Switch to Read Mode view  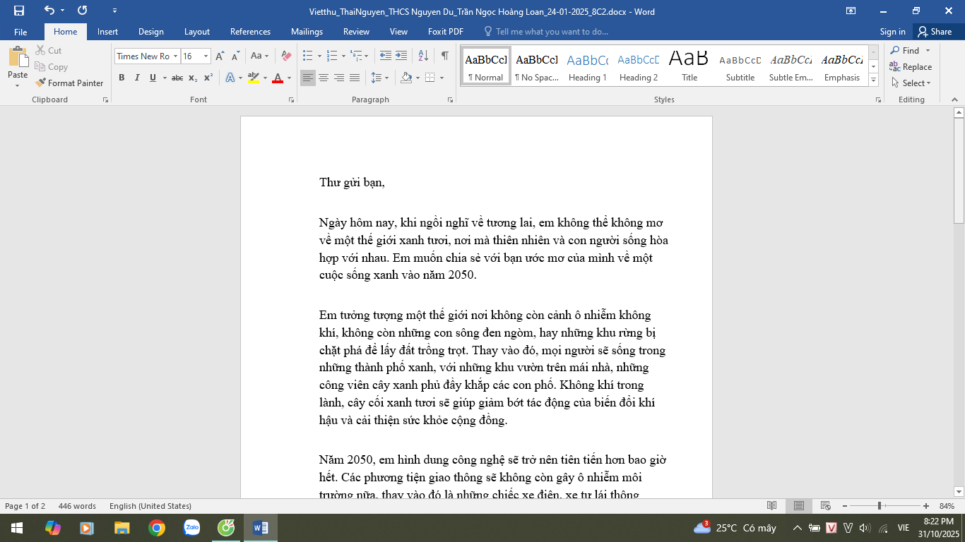(772, 506)
